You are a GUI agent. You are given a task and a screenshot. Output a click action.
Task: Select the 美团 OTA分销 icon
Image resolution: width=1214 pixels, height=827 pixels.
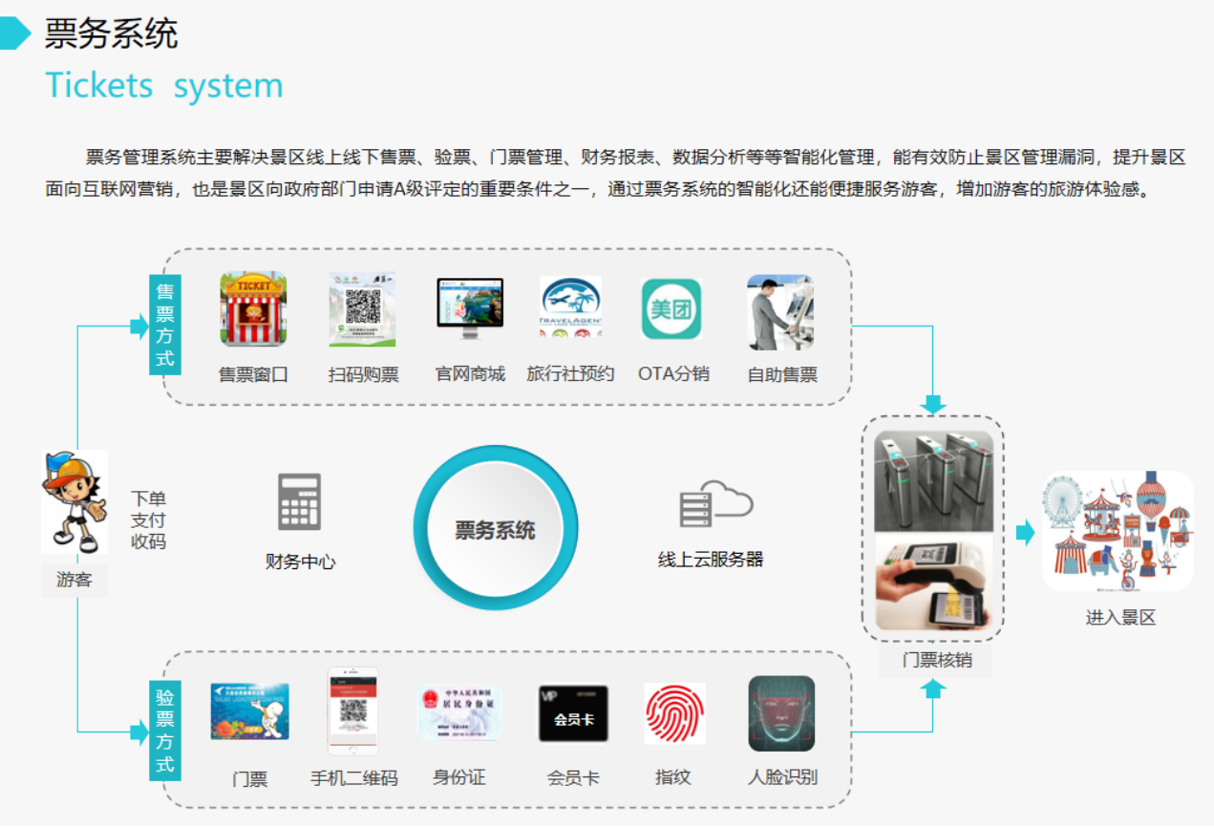point(671,309)
